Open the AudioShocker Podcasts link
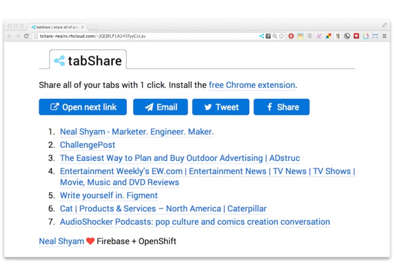Viewport: 394px width, 280px height. [x=195, y=222]
